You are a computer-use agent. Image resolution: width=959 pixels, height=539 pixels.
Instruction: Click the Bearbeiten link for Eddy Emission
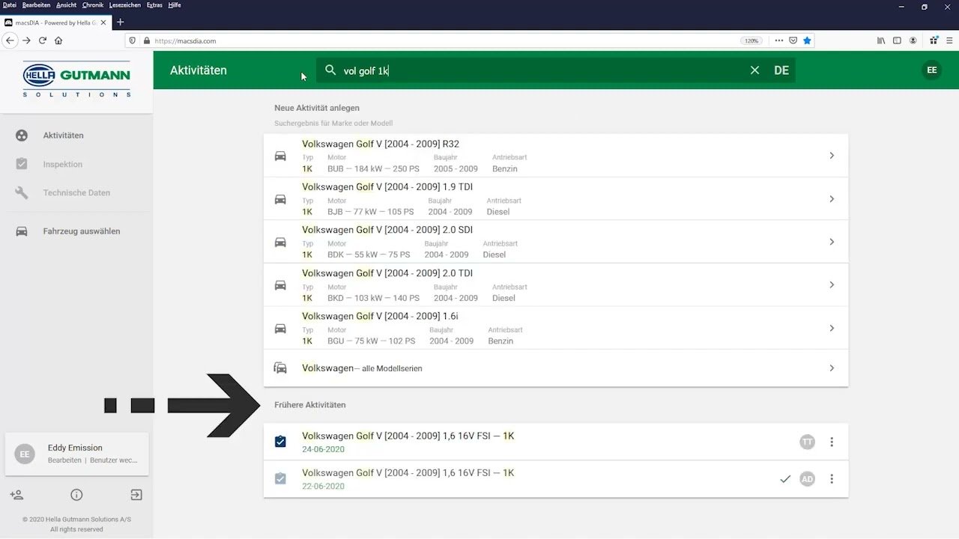[x=64, y=460]
